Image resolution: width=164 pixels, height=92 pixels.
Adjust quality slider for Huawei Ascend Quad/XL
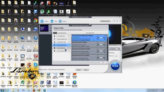pyautogui.click(x=101, y=51)
